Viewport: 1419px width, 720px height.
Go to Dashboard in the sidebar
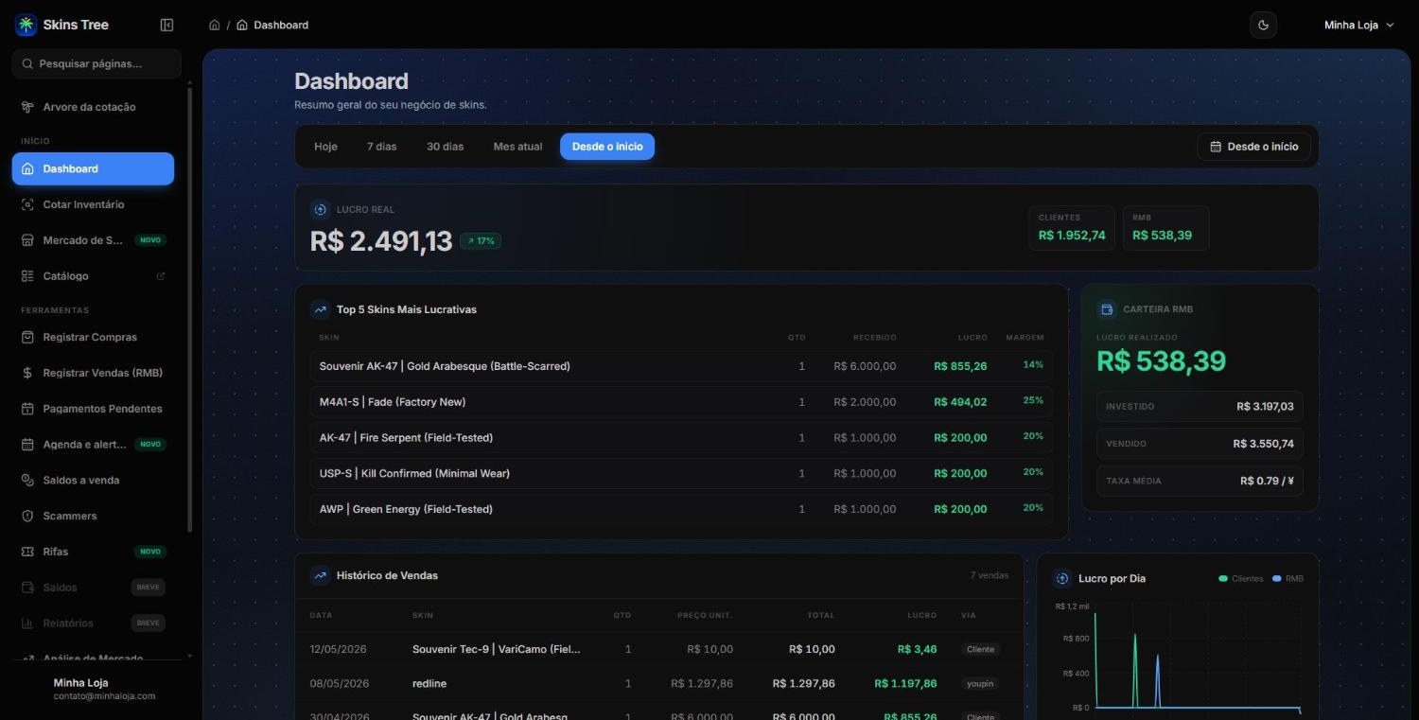(x=93, y=168)
